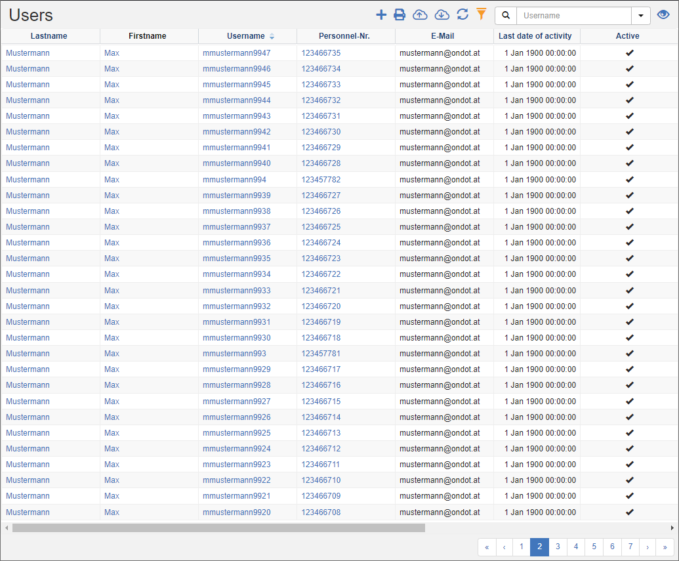The width and height of the screenshot is (679, 561).
Task: Click the E-Mail column header
Action: pos(443,36)
